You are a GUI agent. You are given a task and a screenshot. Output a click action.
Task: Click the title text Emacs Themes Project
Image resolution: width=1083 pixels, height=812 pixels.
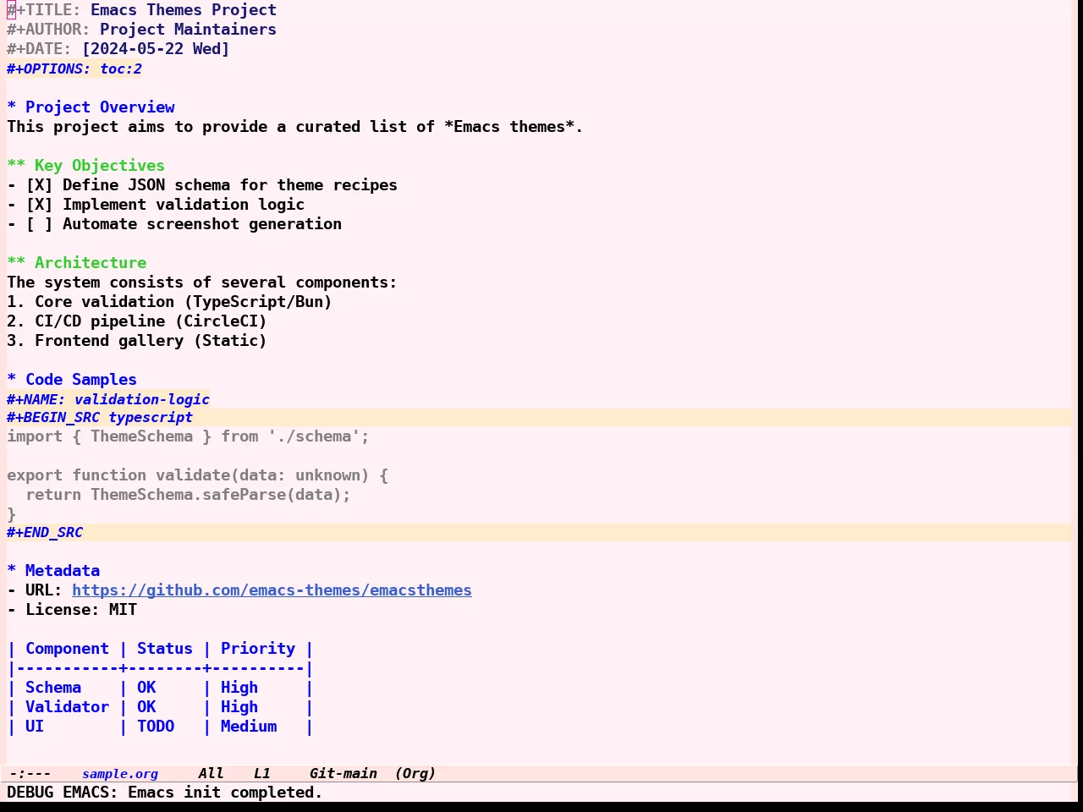tap(184, 10)
